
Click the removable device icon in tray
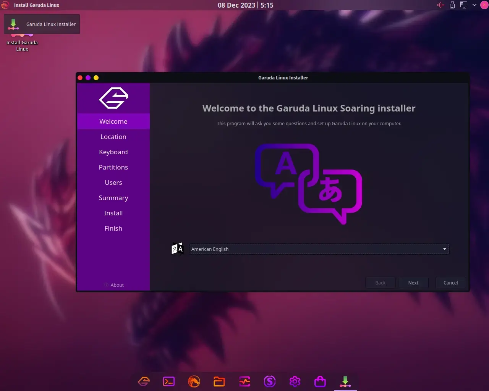[452, 5]
